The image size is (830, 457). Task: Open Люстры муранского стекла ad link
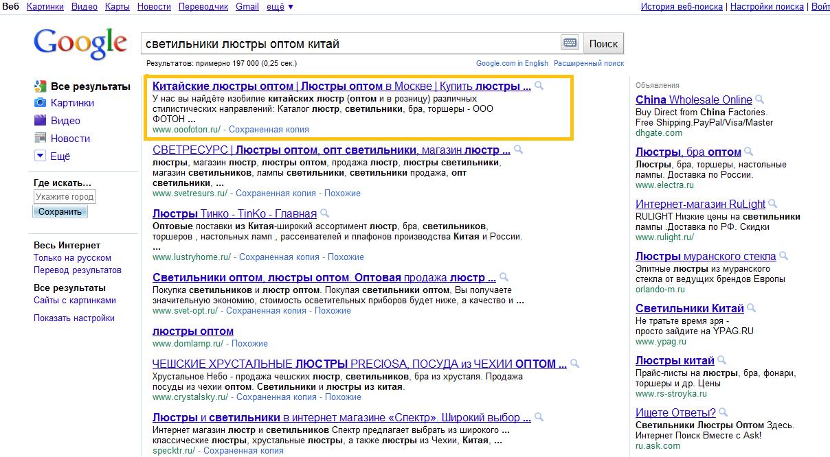706,257
